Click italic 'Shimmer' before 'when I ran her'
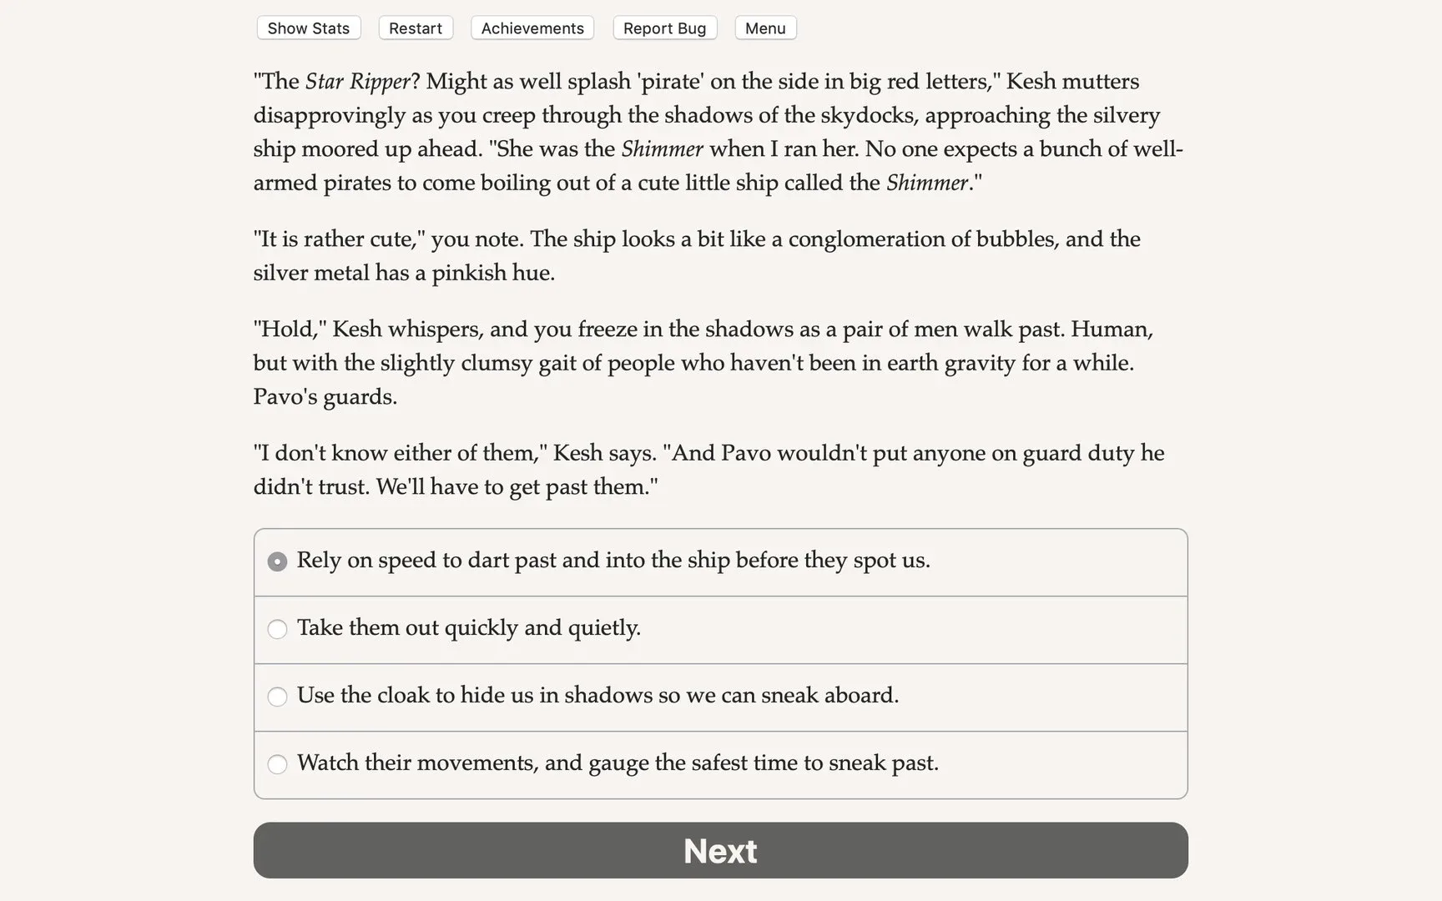The height and width of the screenshot is (901, 1442). coord(662,149)
